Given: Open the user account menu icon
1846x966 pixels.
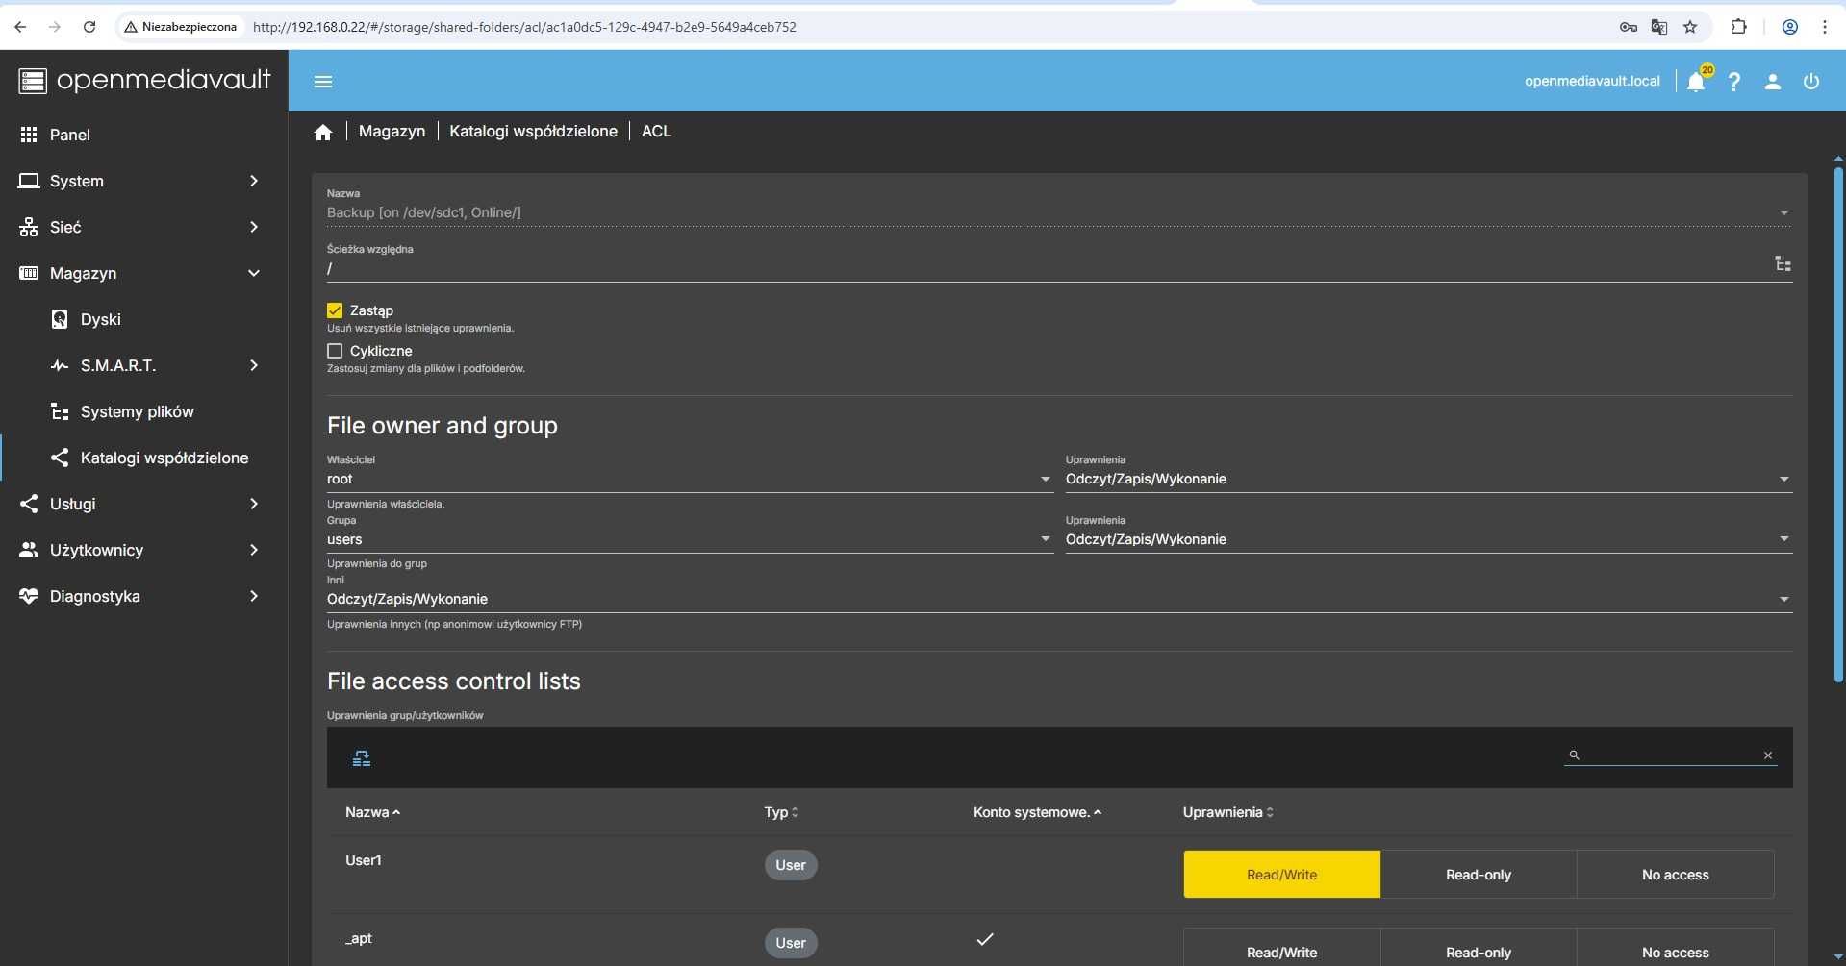Looking at the screenshot, I should (x=1773, y=82).
